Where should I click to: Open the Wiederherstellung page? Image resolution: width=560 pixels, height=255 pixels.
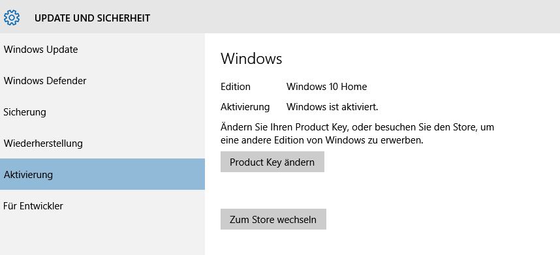102,143
